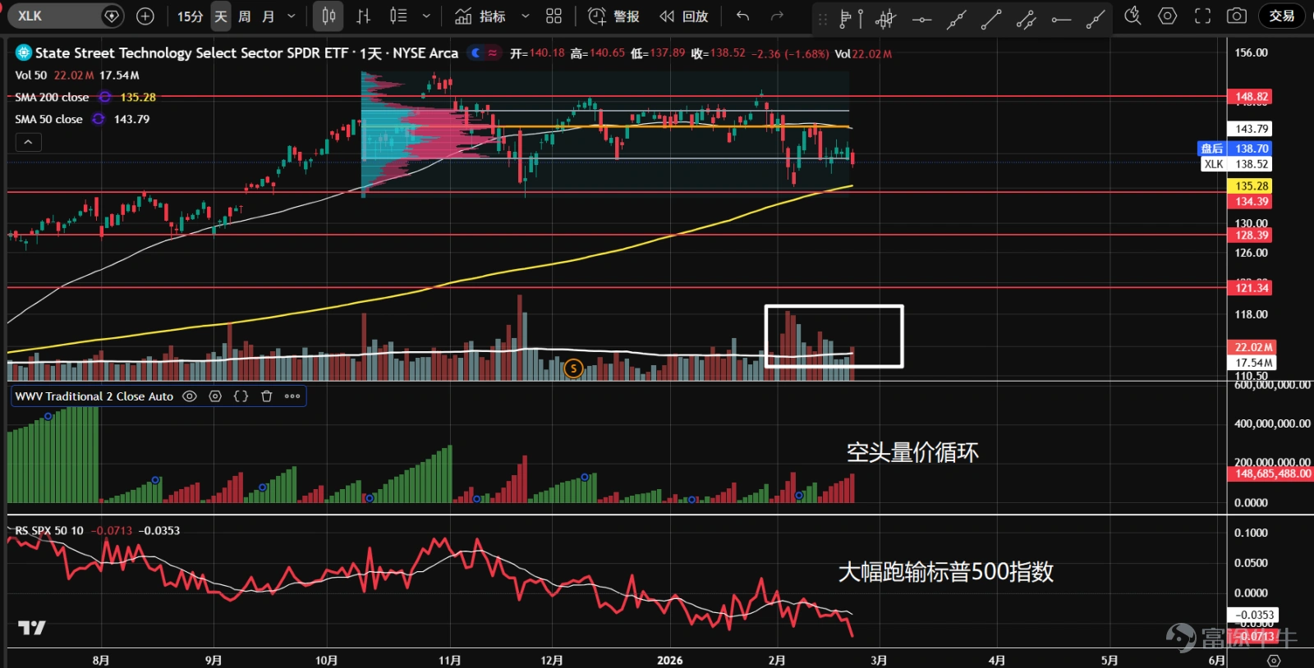Click the 134.39 red level price label

1251,201
